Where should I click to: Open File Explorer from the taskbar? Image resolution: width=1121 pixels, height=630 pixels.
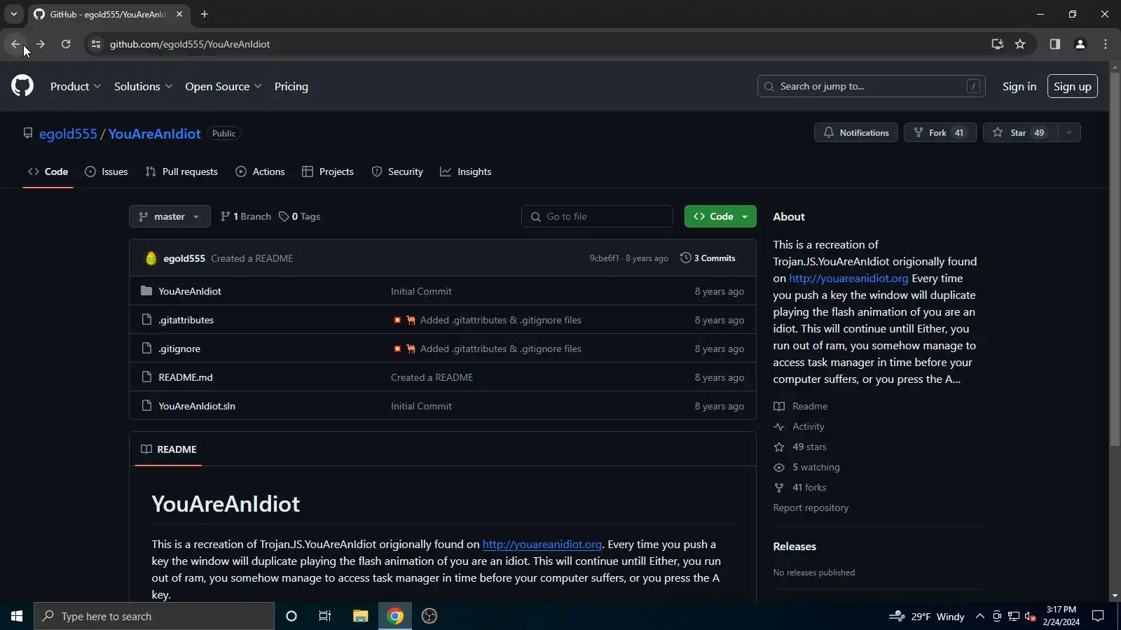(360, 616)
